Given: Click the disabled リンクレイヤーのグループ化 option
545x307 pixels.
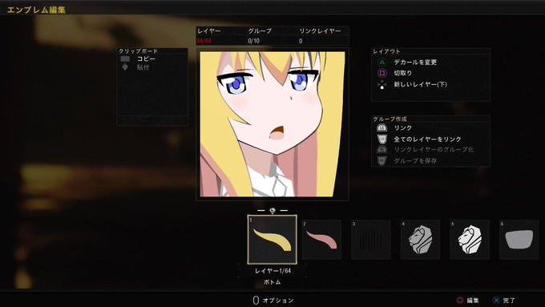Looking at the screenshot, I should 434,150.
